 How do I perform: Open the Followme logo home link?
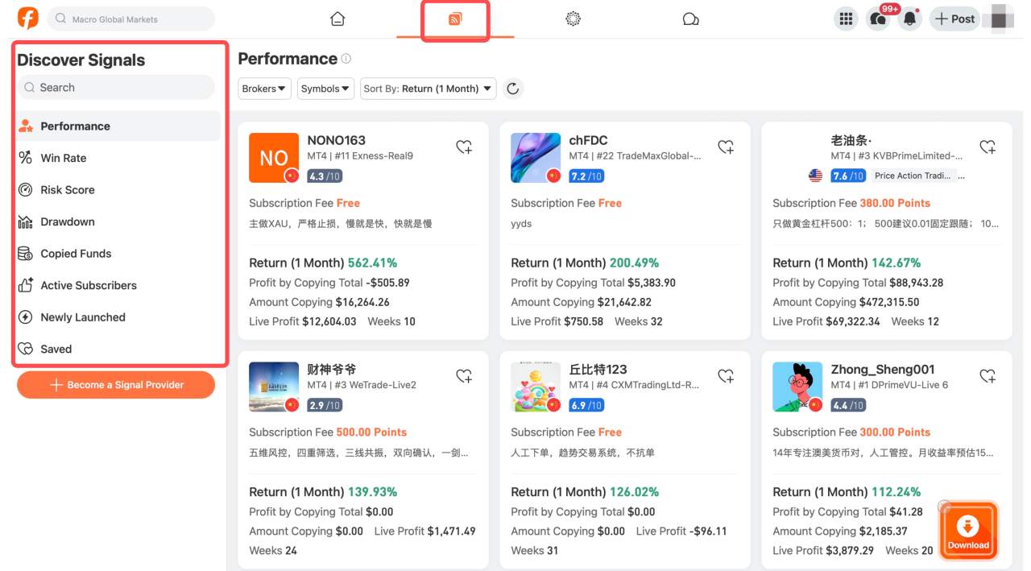point(27,19)
